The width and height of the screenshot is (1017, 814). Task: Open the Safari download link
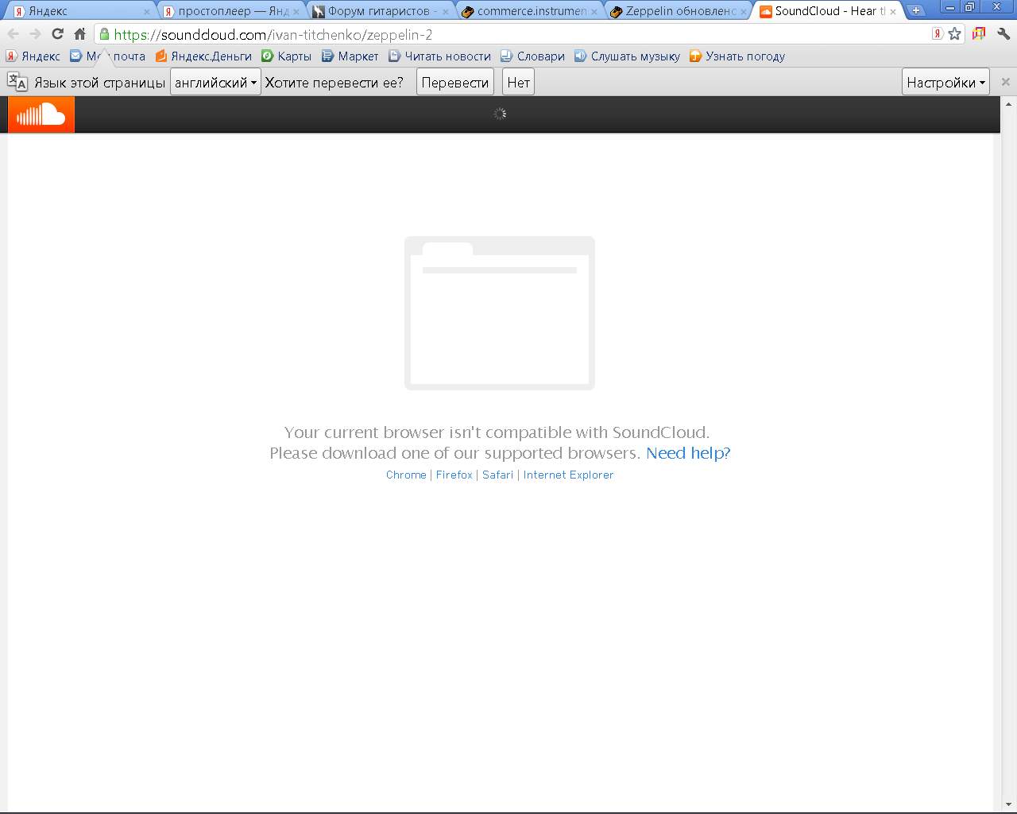click(x=498, y=475)
